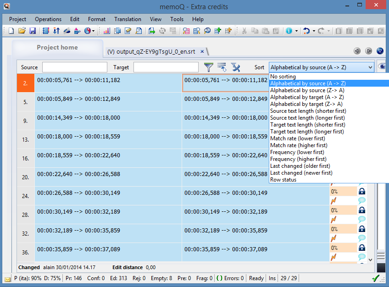389x287 pixels.
Task: Click the Target filter text field
Action: (166, 67)
